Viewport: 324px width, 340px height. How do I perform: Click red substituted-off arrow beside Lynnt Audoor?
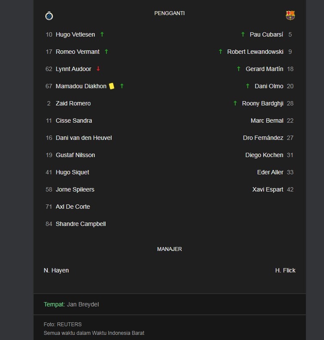point(98,69)
